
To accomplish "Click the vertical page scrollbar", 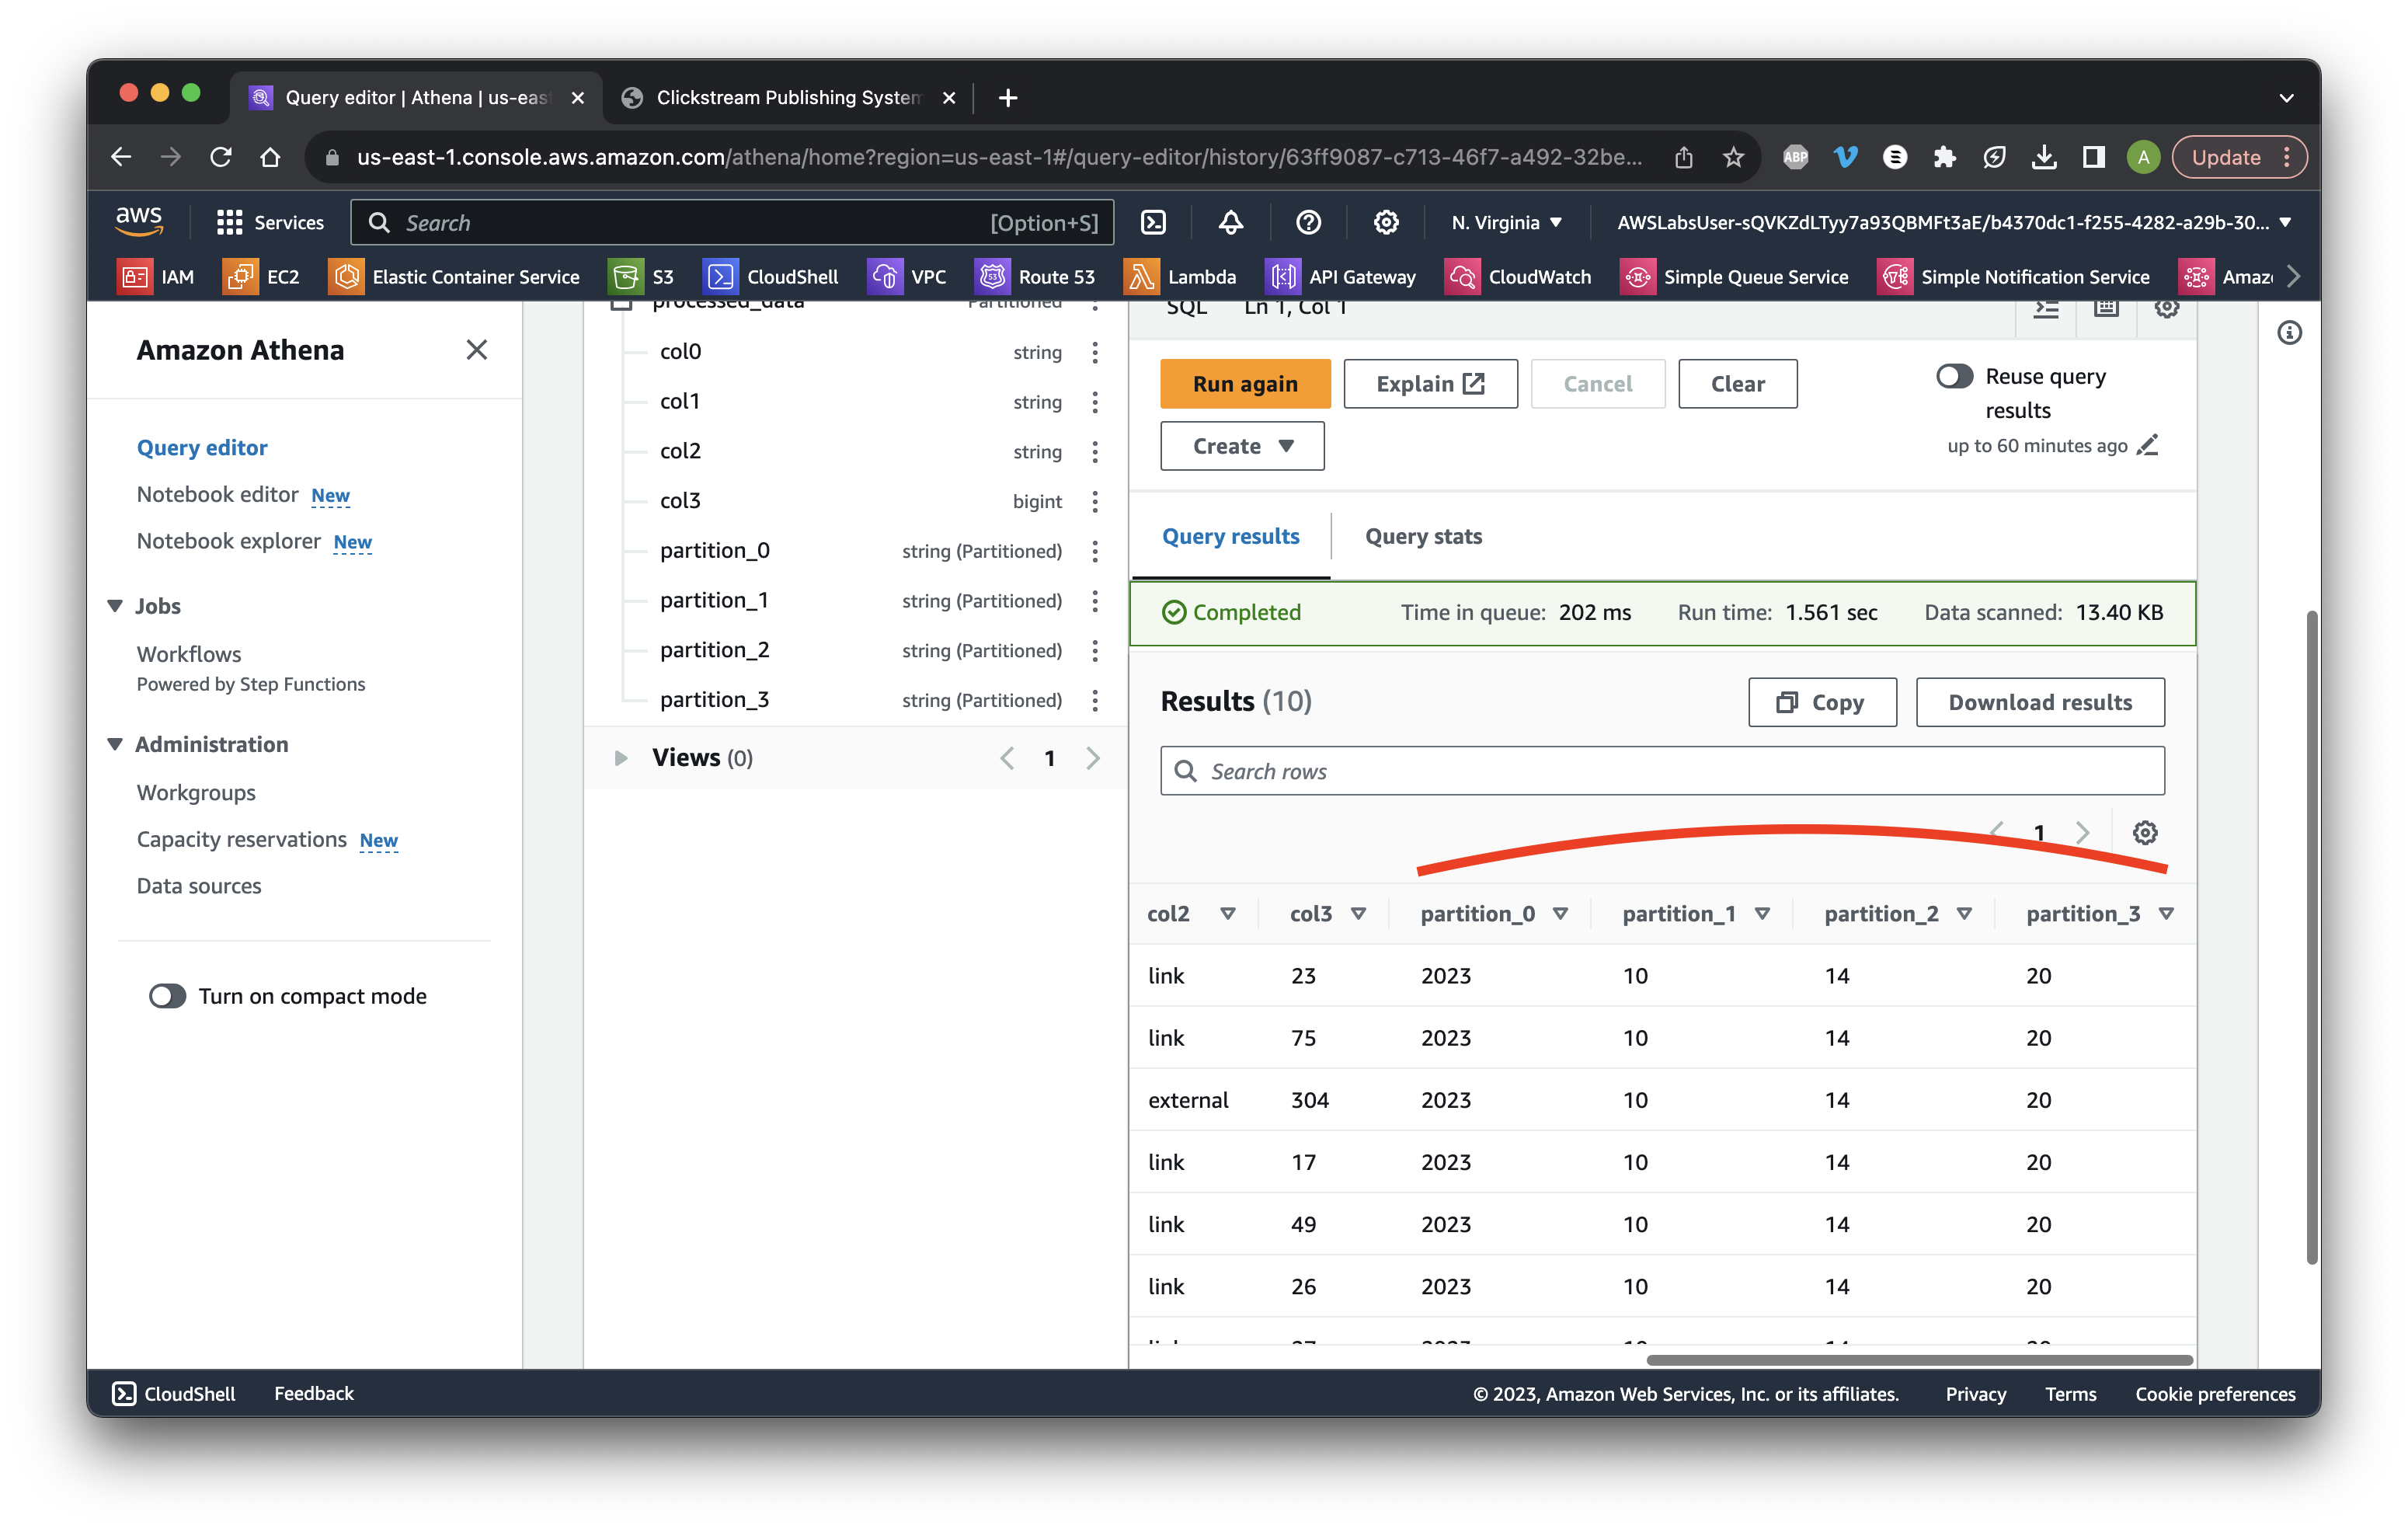I will tap(2312, 936).
